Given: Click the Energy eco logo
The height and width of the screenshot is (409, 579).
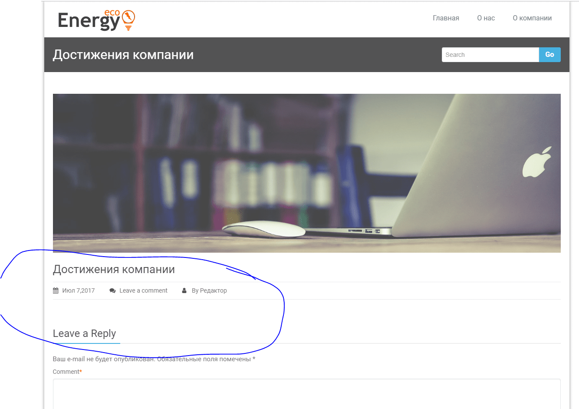Looking at the screenshot, I should point(96,20).
